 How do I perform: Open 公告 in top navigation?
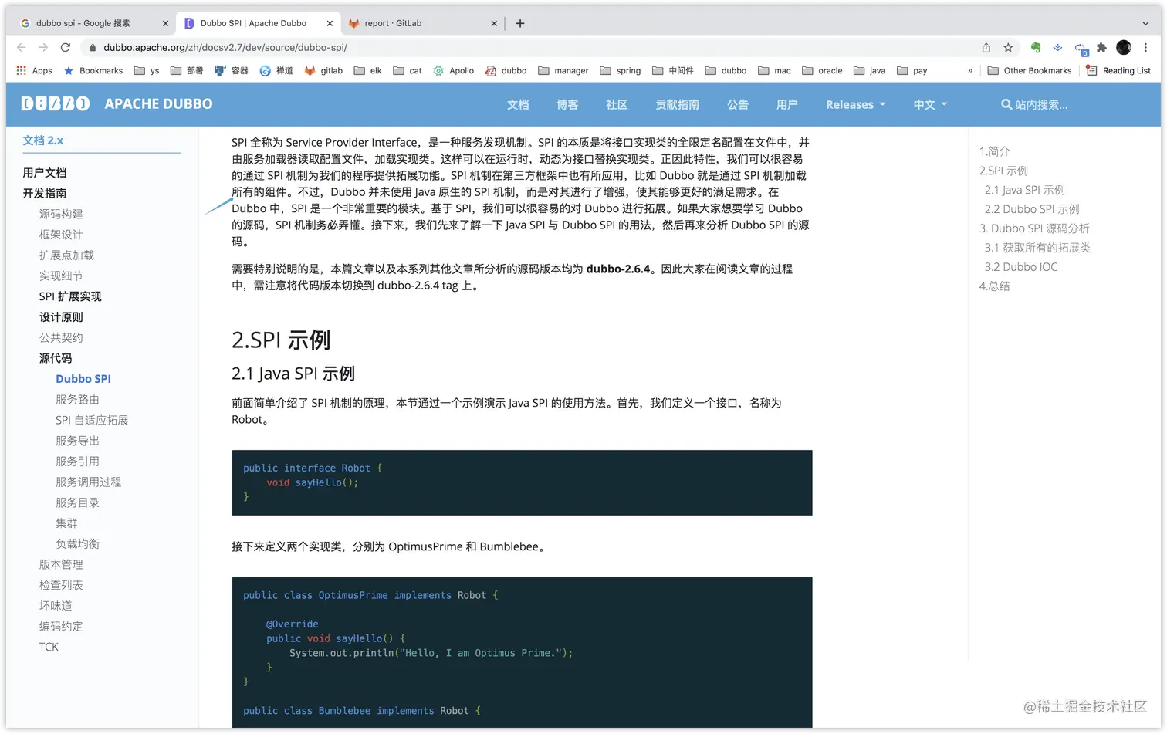point(738,104)
